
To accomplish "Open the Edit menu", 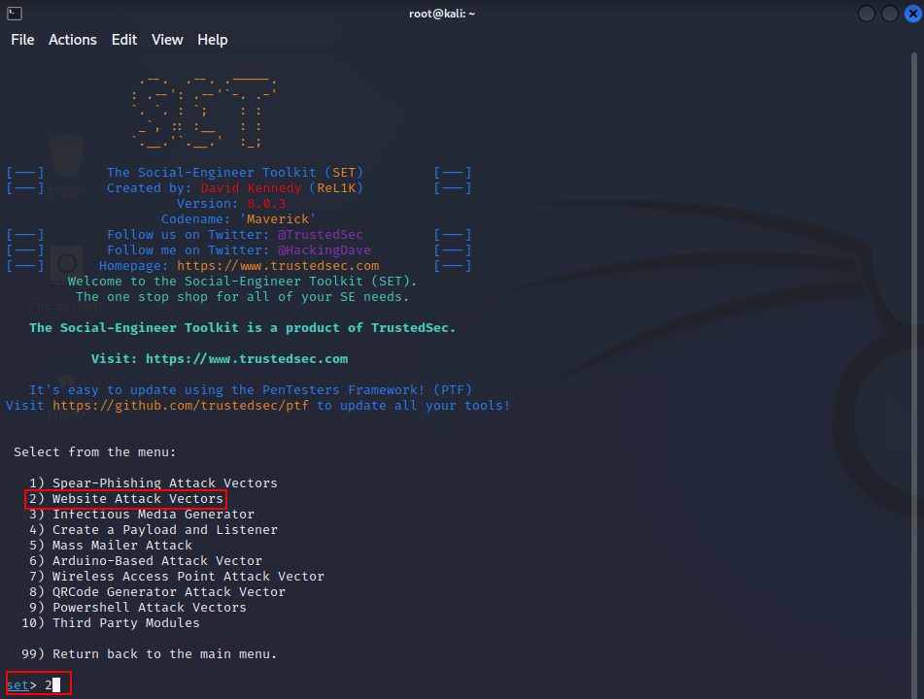I will pos(124,40).
